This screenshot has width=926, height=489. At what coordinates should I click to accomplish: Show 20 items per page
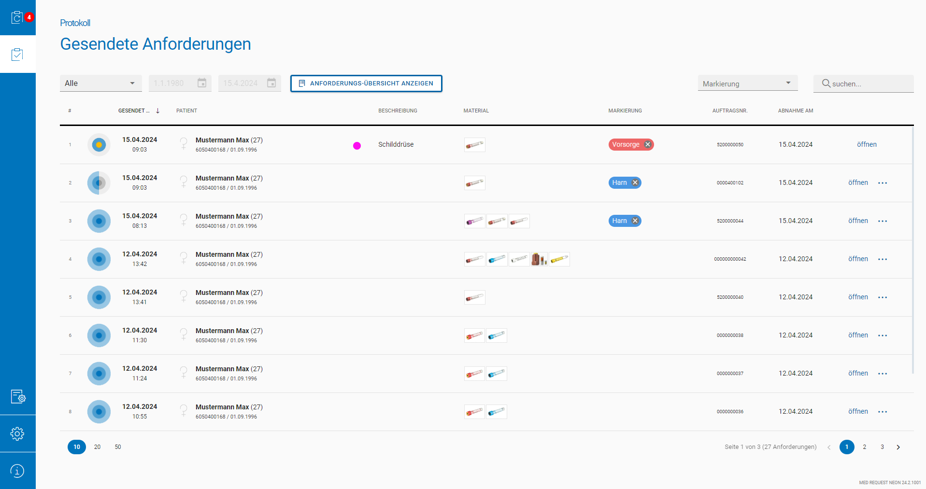pos(97,447)
